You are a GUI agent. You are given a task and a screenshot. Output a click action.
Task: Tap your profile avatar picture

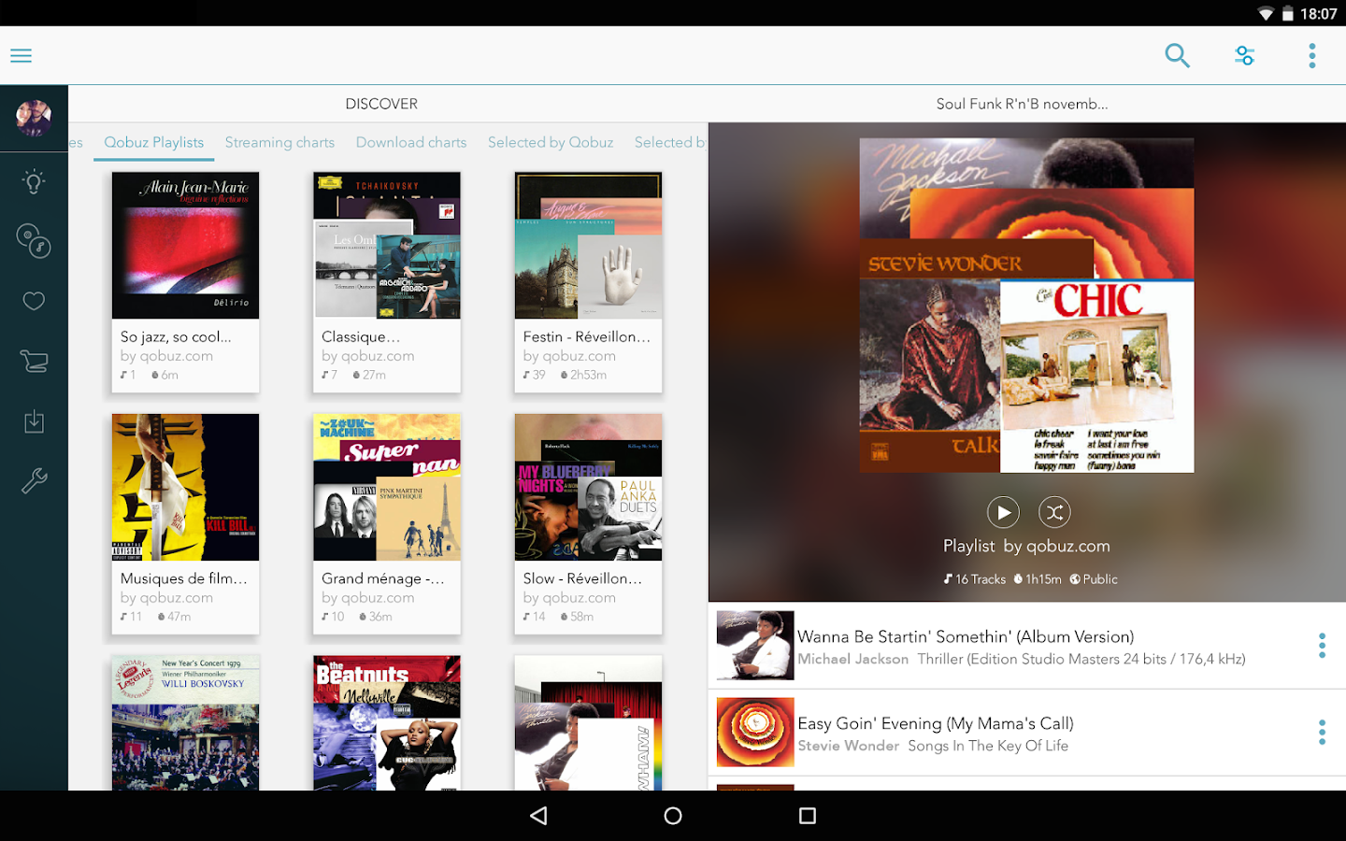coord(34,118)
